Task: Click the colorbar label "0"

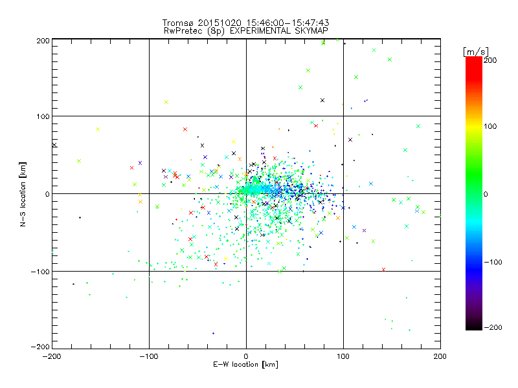Action: (x=486, y=194)
